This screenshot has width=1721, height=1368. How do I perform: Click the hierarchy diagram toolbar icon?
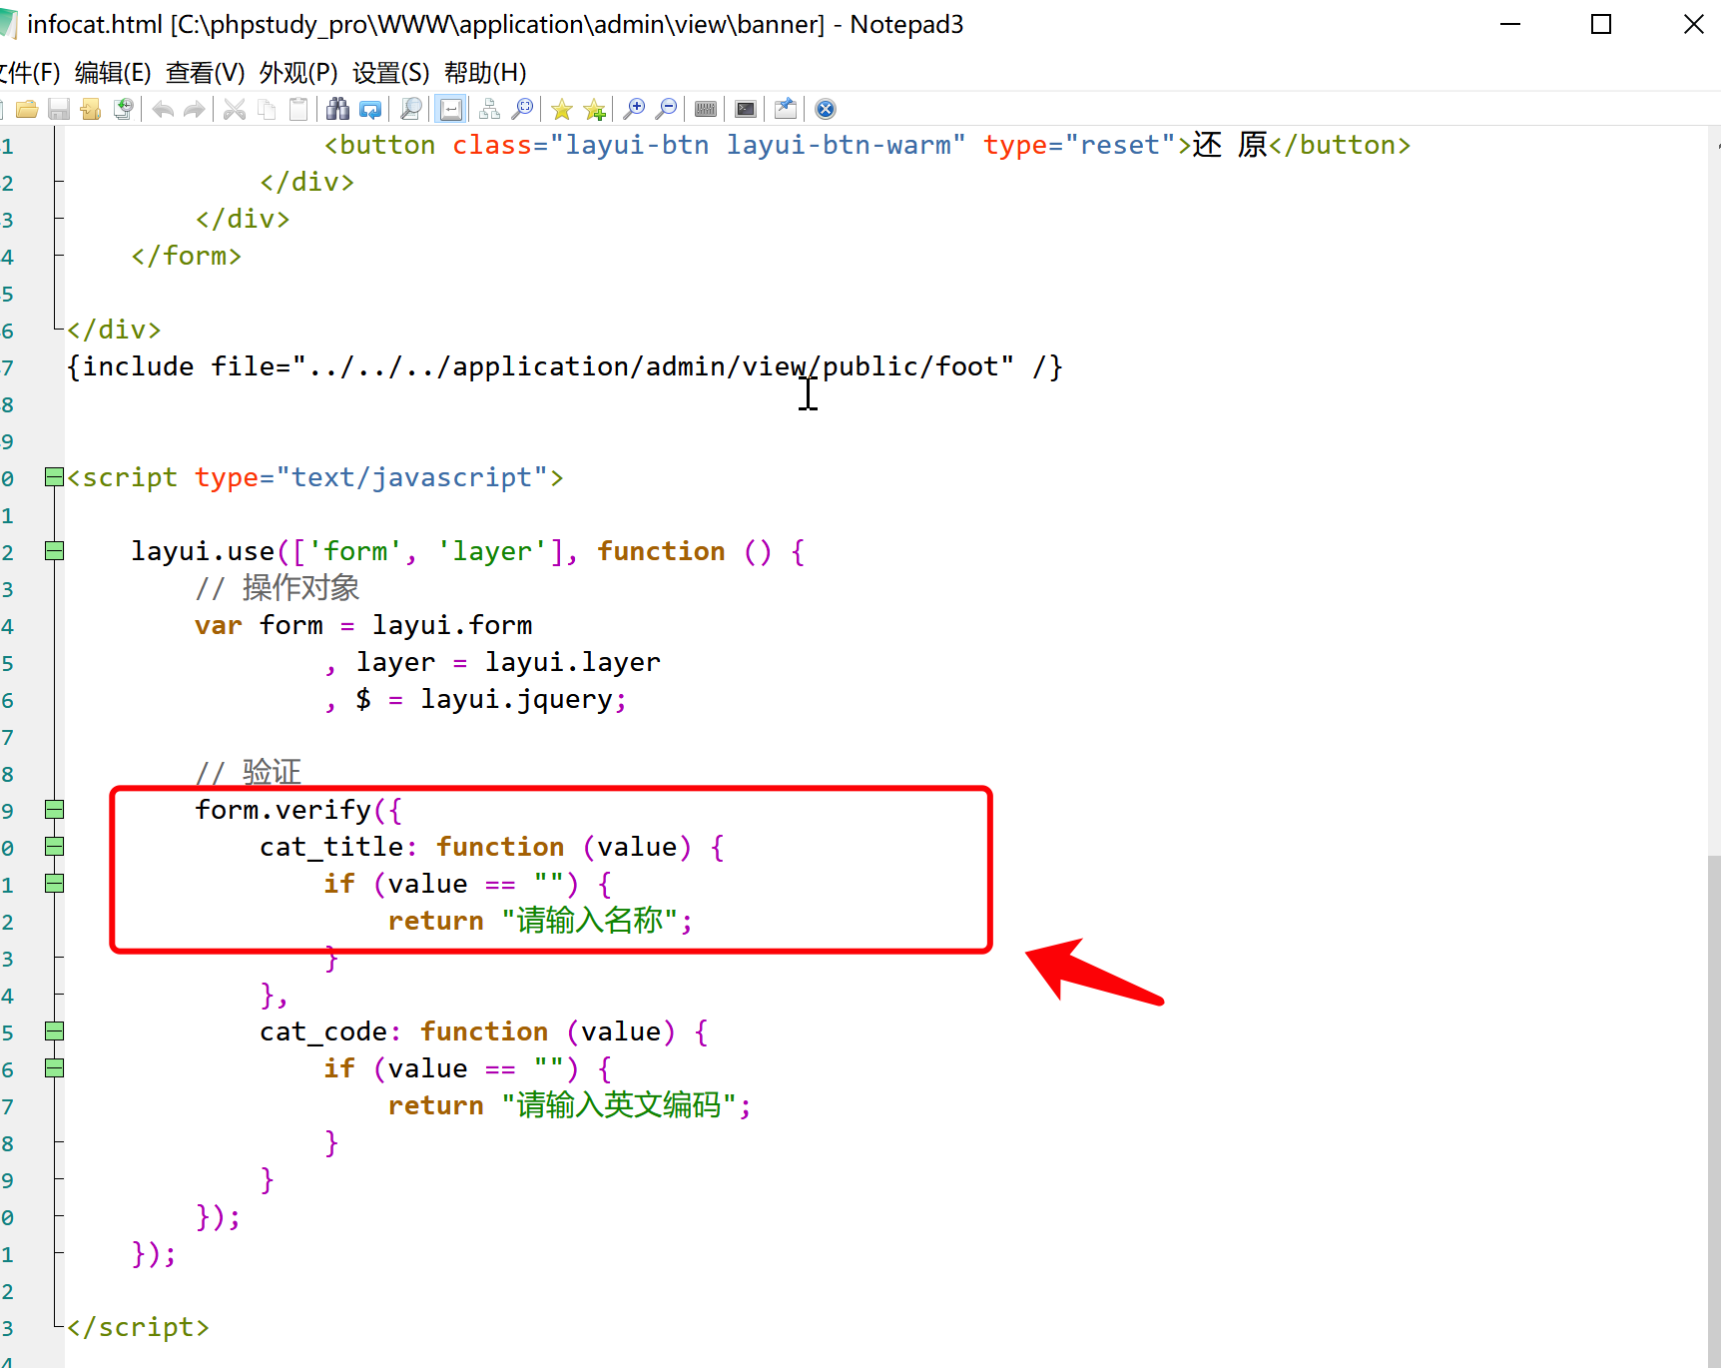pyautogui.click(x=490, y=109)
